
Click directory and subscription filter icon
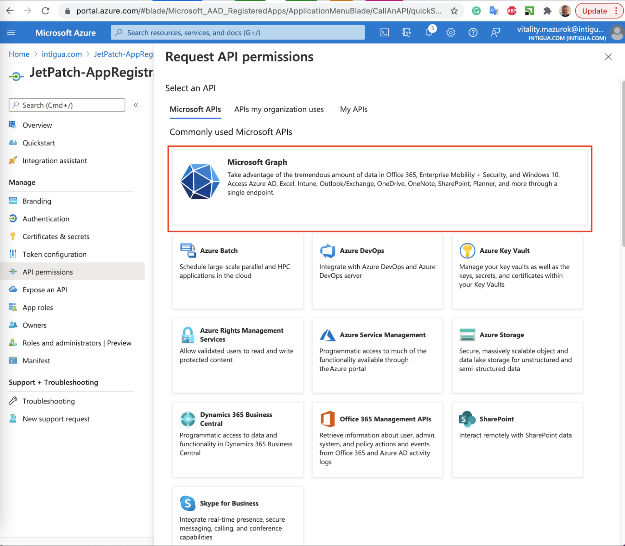tap(406, 32)
